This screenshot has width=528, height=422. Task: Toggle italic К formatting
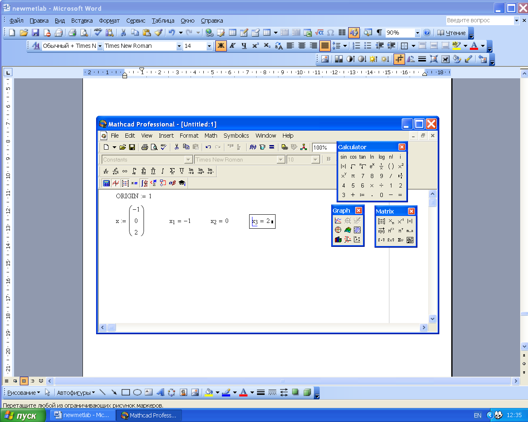[233, 46]
